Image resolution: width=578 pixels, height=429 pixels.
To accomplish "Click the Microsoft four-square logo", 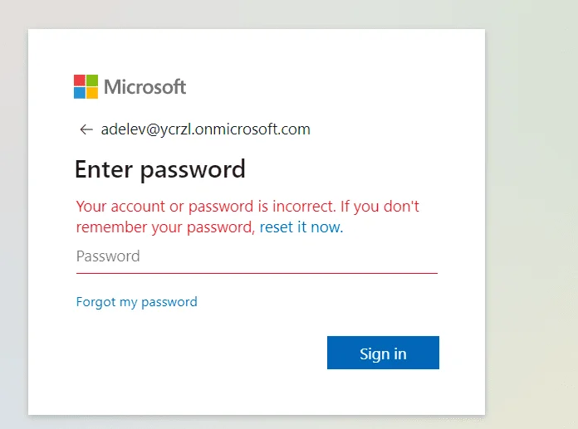I will [x=86, y=87].
